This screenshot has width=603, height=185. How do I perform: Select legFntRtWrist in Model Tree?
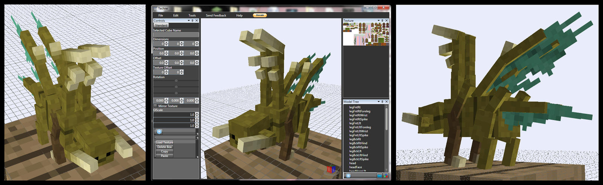358,115
